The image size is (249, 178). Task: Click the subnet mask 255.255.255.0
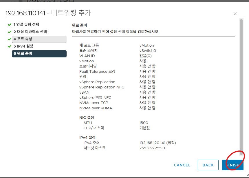[152, 148]
